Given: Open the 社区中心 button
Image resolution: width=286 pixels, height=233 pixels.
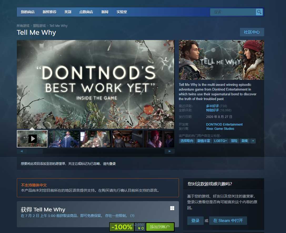Looking at the screenshot, I should [252, 32].
